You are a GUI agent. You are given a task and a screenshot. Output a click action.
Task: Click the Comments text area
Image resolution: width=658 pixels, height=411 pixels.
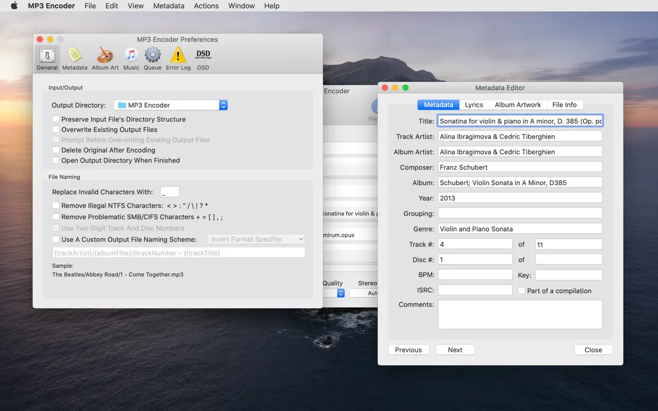pyautogui.click(x=520, y=314)
